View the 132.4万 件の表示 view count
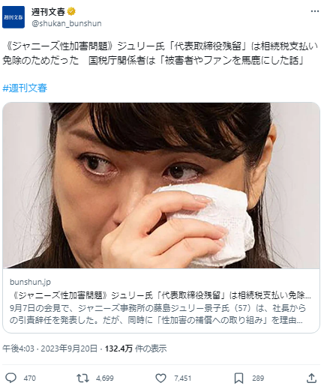This screenshot has width=324, height=389. coord(136,349)
